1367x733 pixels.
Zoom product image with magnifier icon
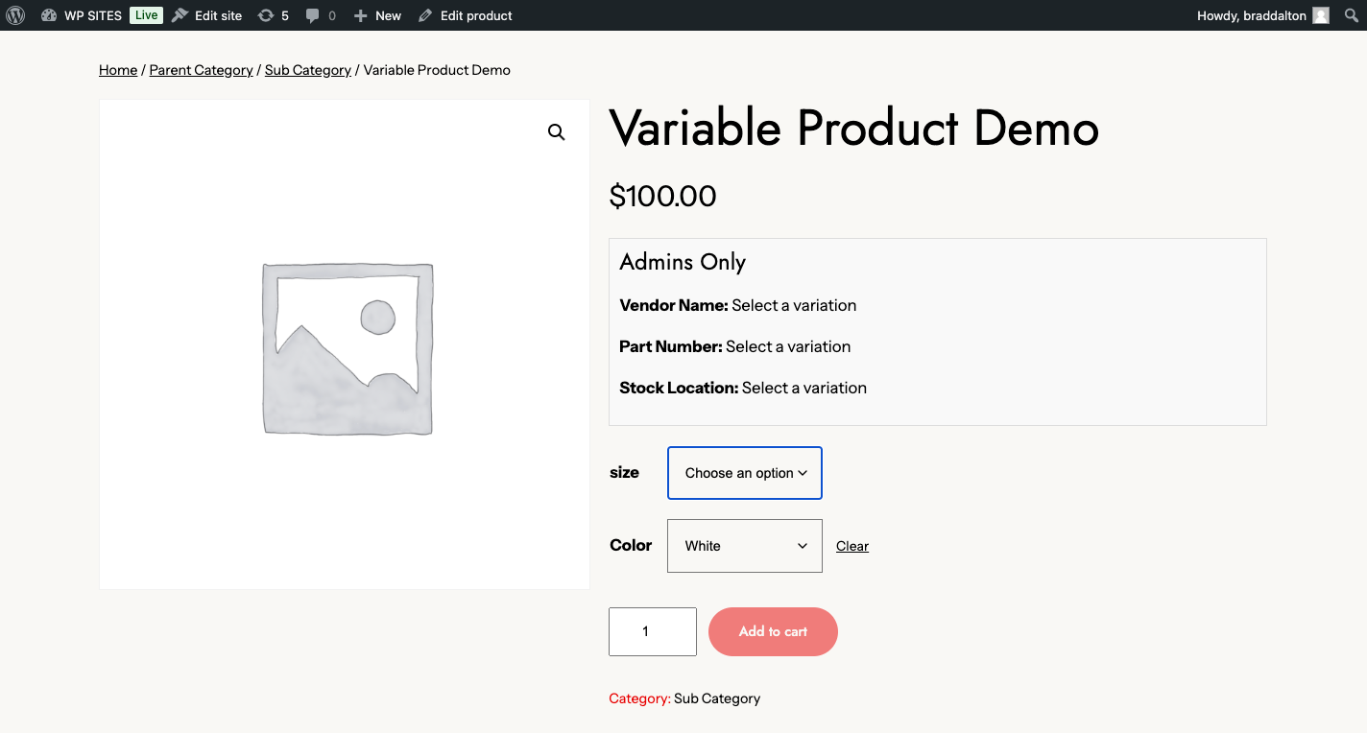557,132
